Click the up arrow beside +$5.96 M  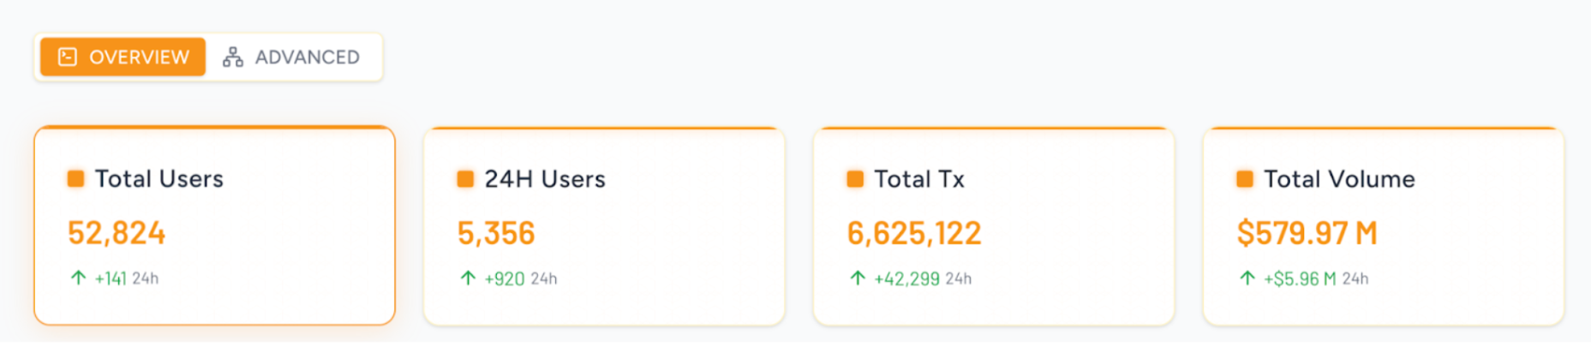point(1247,278)
